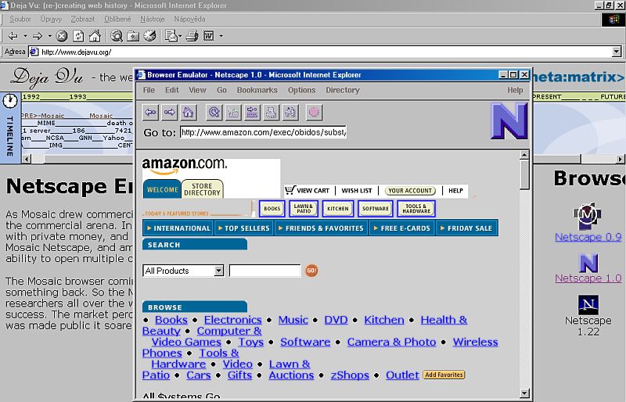
Task: Click the amazon.com logo
Action: coord(185,166)
